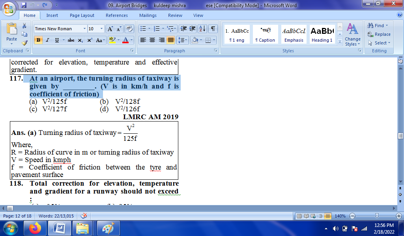This screenshot has height=236, width=404.
Task: Apply subscript formatting
Action: (80, 40)
